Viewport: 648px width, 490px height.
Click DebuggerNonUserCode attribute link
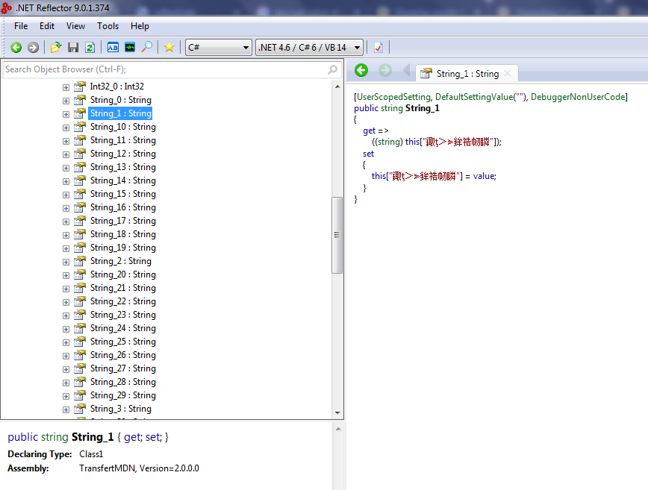578,97
